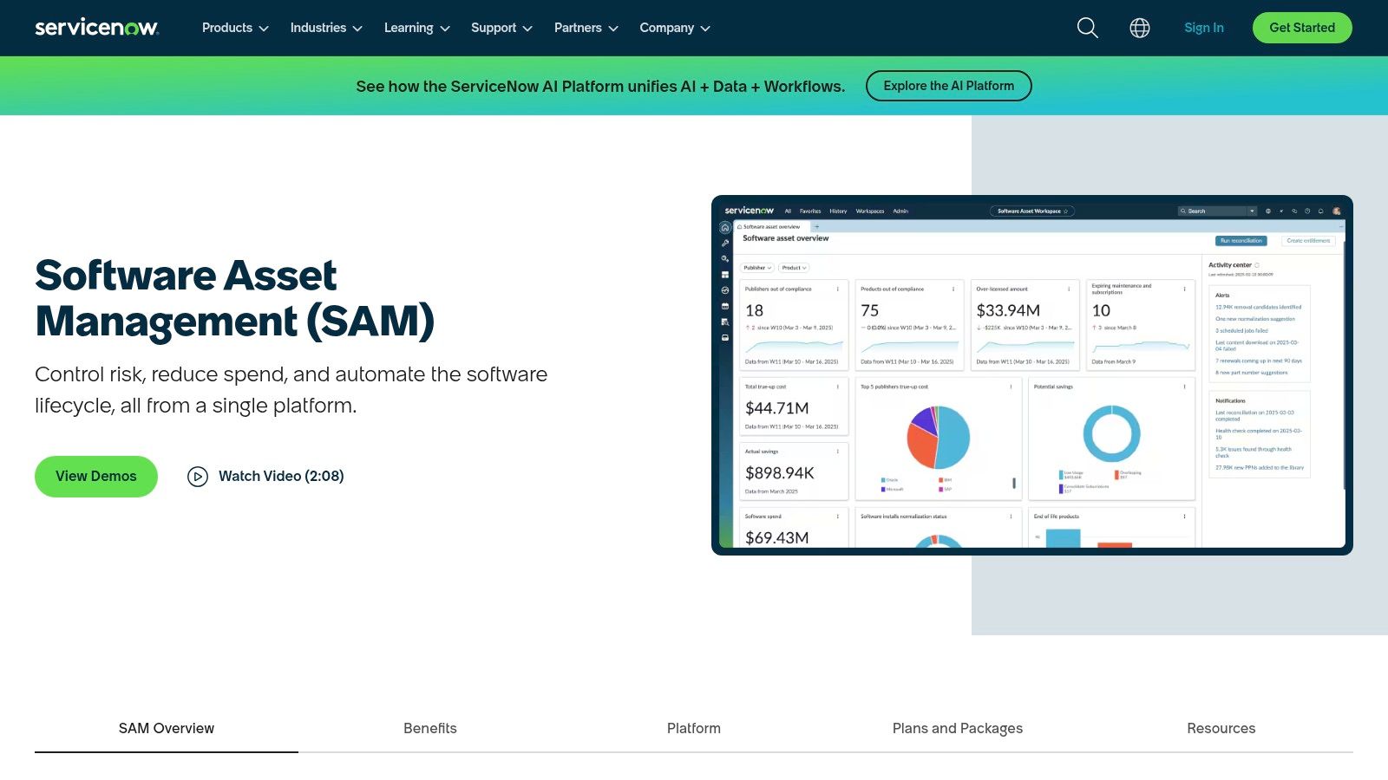Screen dimensions: 1388x780
Task: Open the globe language selector icon
Action: point(1140,28)
